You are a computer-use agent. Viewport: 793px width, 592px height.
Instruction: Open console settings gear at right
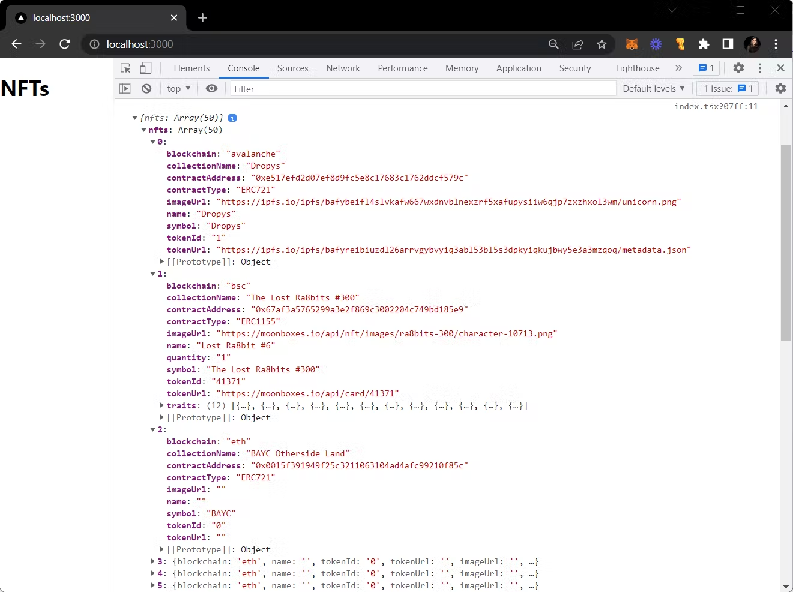tap(780, 89)
